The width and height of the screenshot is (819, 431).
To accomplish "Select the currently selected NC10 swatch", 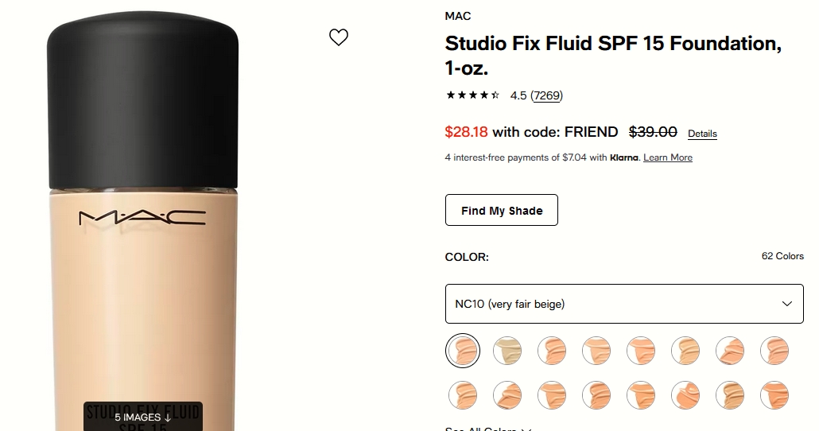I will [x=463, y=351].
